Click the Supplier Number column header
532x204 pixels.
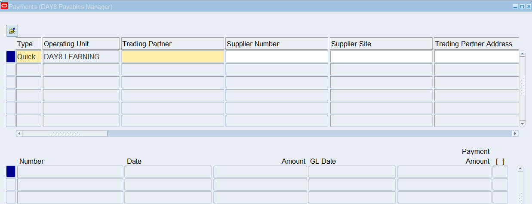coord(277,44)
